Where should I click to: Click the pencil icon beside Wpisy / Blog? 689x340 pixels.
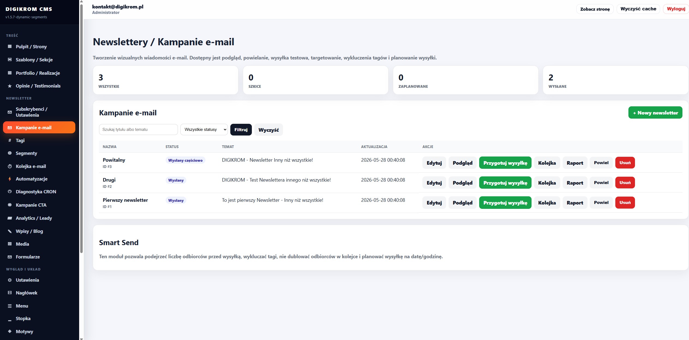coord(10,231)
